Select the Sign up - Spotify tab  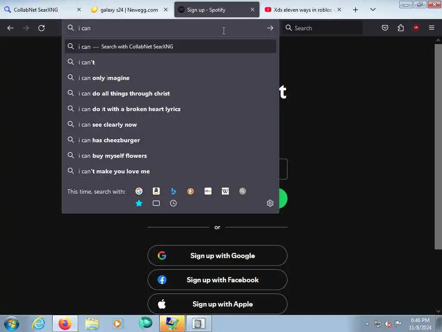(217, 10)
